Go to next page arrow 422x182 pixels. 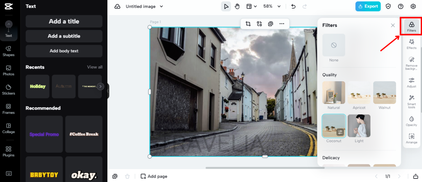[x=399, y=176]
